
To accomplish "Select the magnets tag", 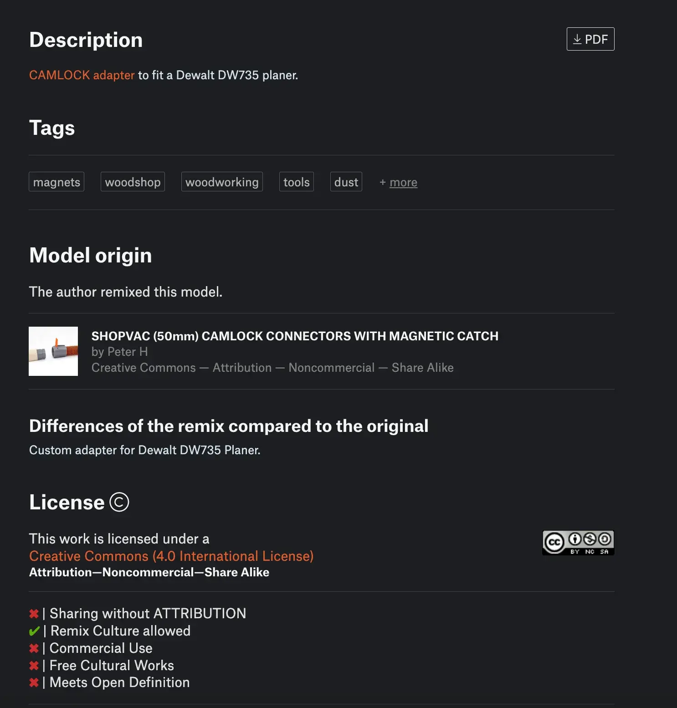I will point(56,182).
